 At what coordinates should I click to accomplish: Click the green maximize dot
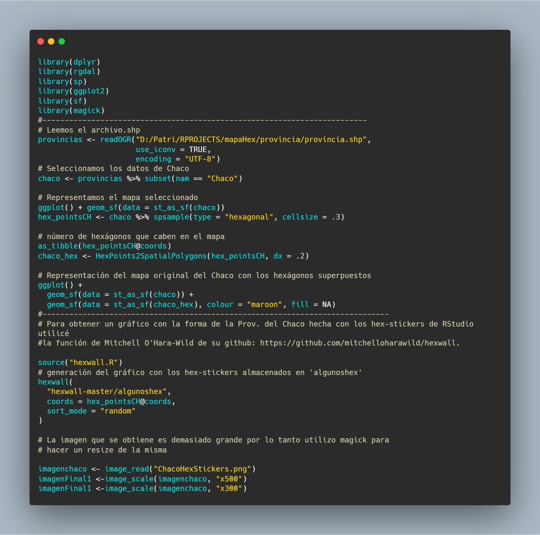pyautogui.click(x=62, y=41)
